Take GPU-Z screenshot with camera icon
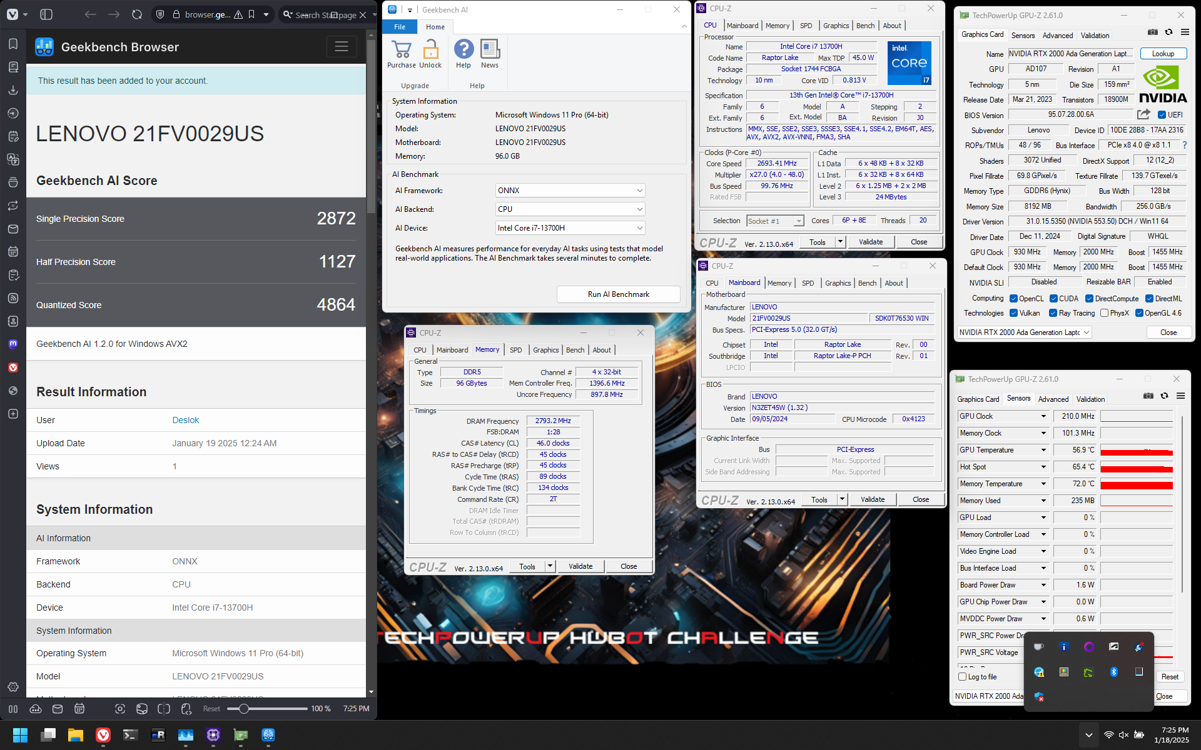 pyautogui.click(x=1152, y=32)
